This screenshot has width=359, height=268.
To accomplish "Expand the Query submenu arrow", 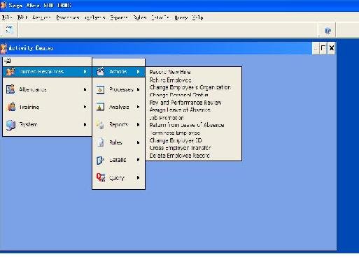I will 139,178.
